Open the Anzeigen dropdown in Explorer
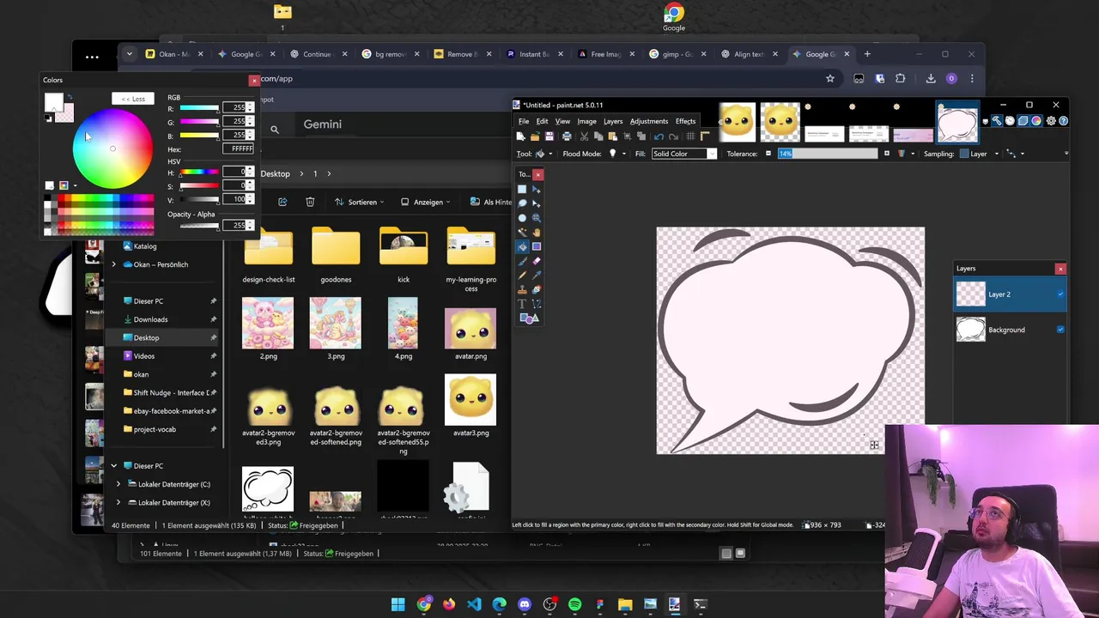Viewport: 1099px width, 618px height. click(x=426, y=202)
